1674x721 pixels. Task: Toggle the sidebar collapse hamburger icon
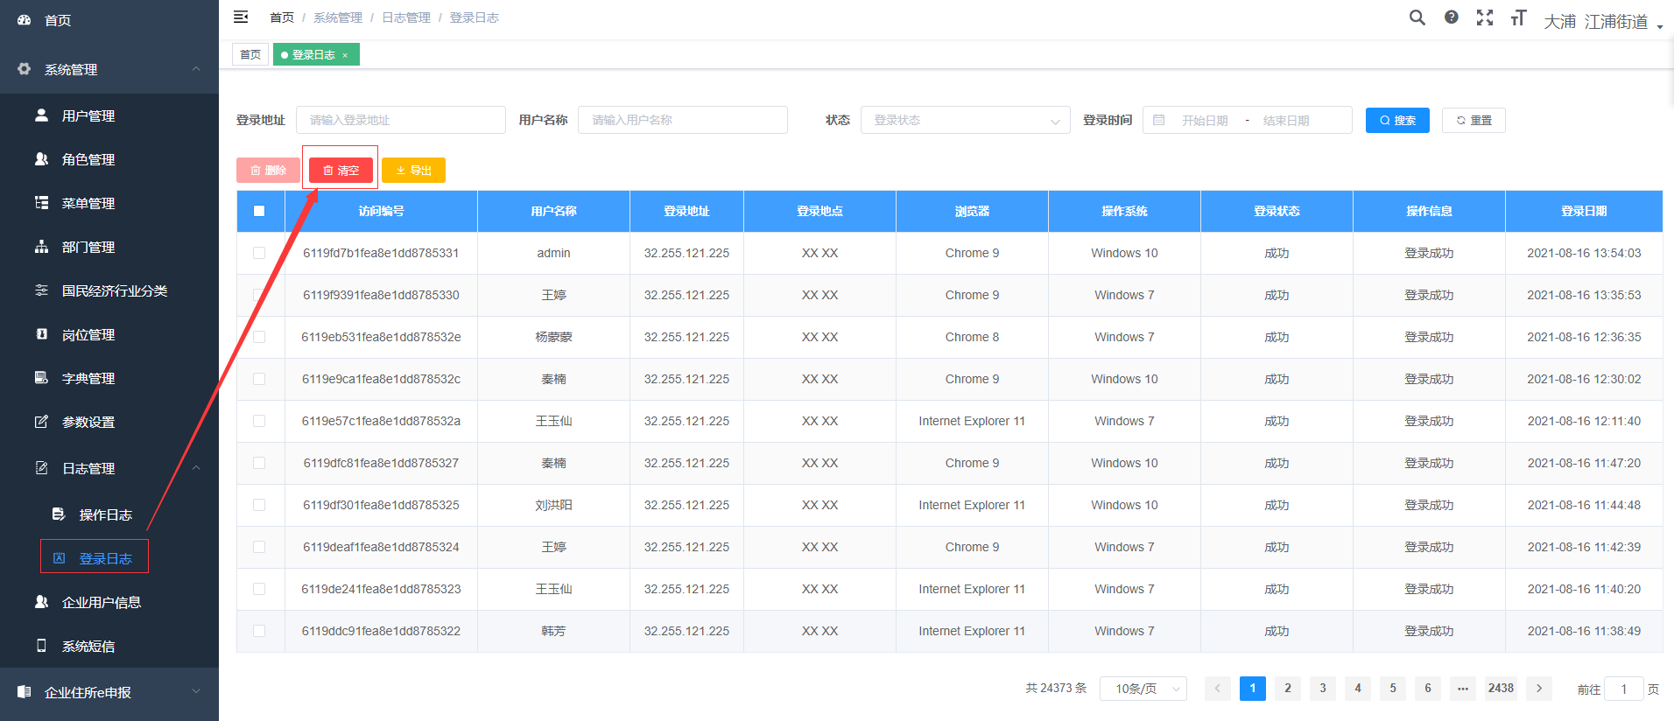[241, 17]
